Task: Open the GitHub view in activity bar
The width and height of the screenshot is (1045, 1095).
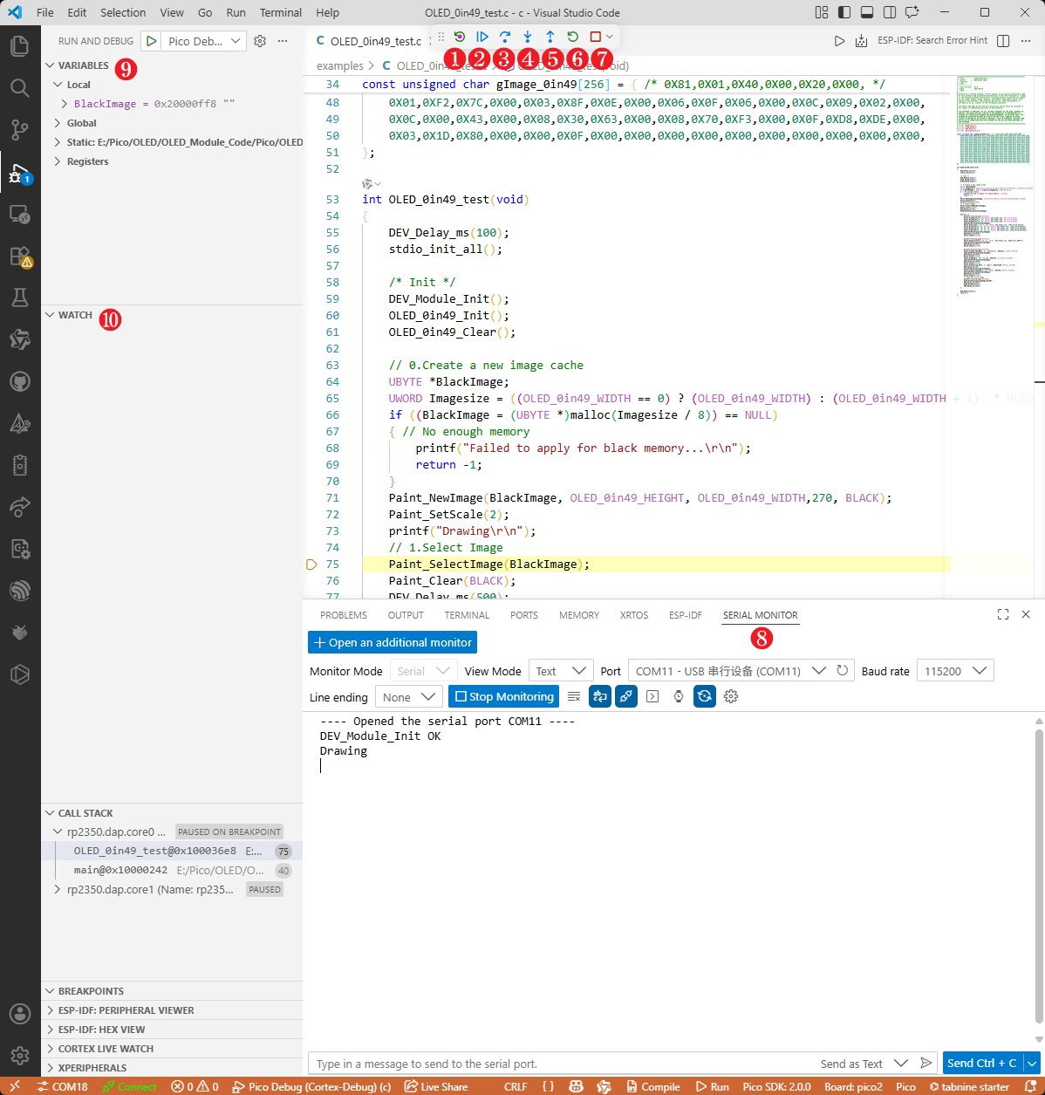Action: pos(20,381)
